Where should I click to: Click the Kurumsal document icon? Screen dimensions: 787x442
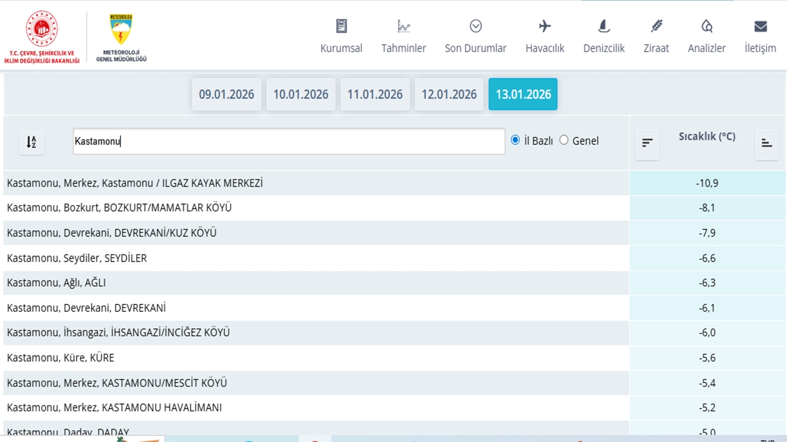(341, 26)
